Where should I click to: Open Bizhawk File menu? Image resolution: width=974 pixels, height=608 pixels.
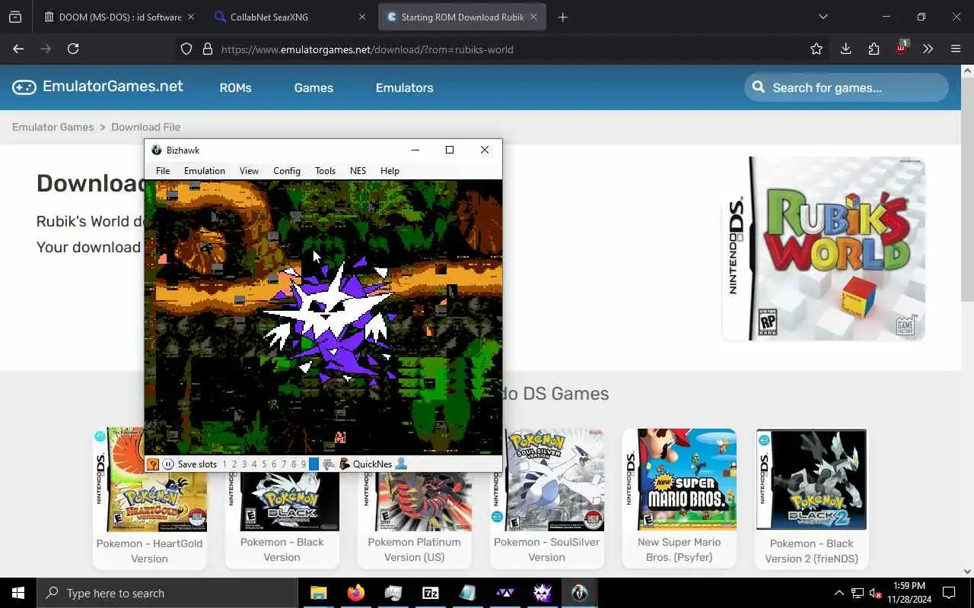coord(163,171)
